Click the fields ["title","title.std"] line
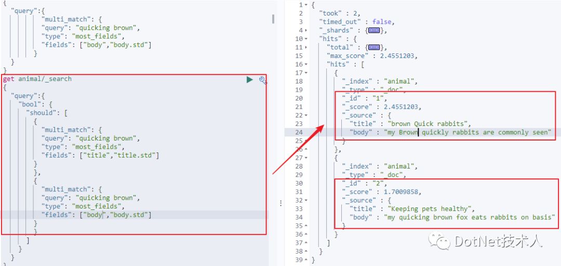Viewport: 561px width, 266px height. (x=100, y=156)
